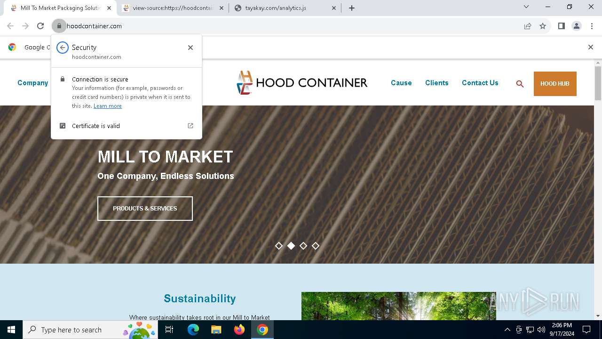Open the Contact Us page
Image resolution: width=602 pixels, height=339 pixels.
pos(480,83)
